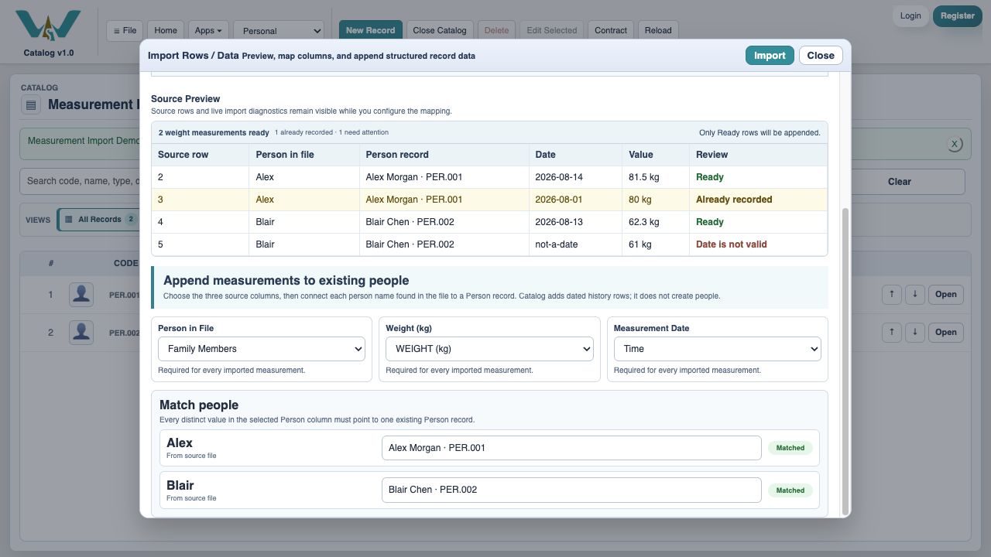
Task: Click the '2026-08-13' date cell
Action: pyautogui.click(x=575, y=222)
